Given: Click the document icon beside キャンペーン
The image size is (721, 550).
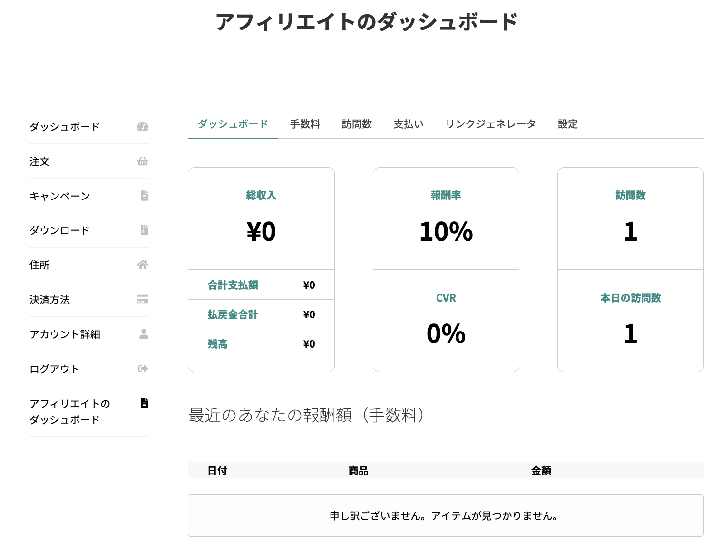Looking at the screenshot, I should tap(145, 196).
